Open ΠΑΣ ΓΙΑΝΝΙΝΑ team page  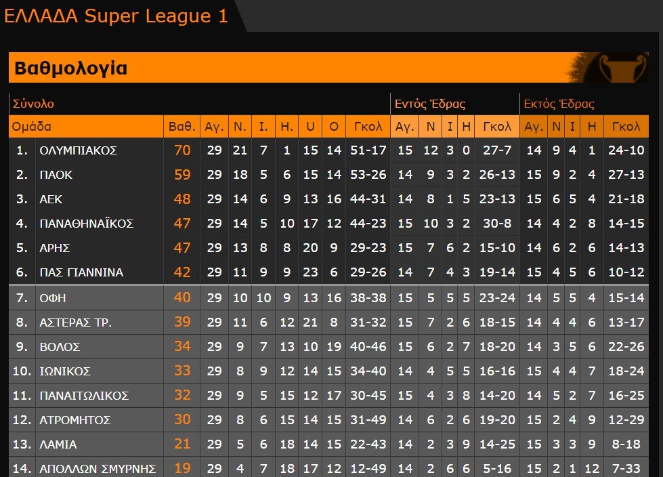(x=81, y=272)
